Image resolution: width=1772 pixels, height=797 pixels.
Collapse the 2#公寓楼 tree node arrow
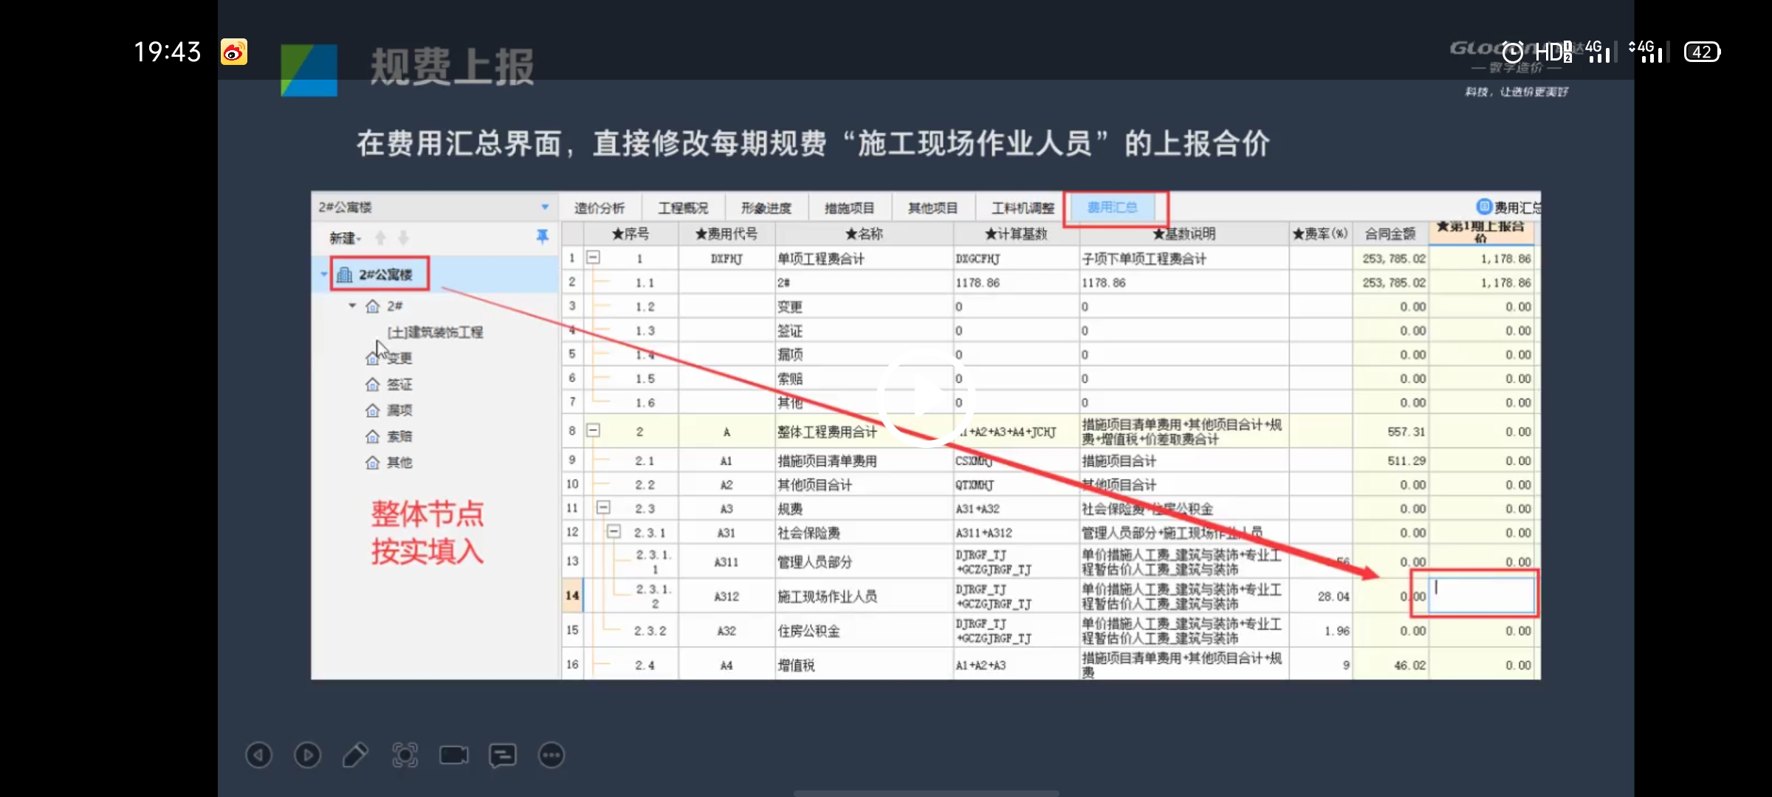click(x=323, y=275)
